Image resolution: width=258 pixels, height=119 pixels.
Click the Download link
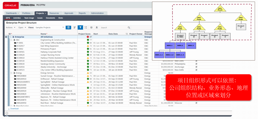point(13,108)
